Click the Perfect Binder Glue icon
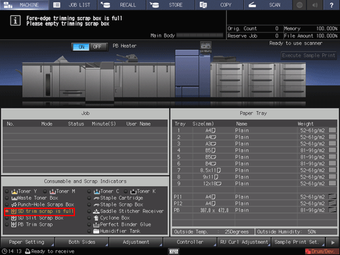340x255 pixels. (96, 225)
